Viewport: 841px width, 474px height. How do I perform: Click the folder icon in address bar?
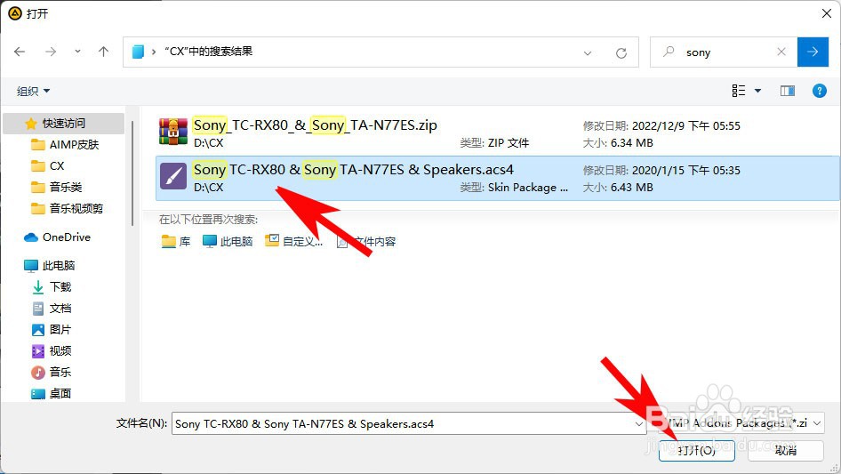coord(138,52)
